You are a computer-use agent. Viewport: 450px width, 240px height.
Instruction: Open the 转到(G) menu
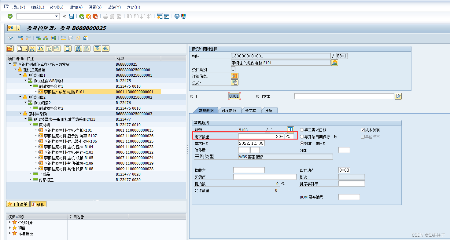[57, 7]
